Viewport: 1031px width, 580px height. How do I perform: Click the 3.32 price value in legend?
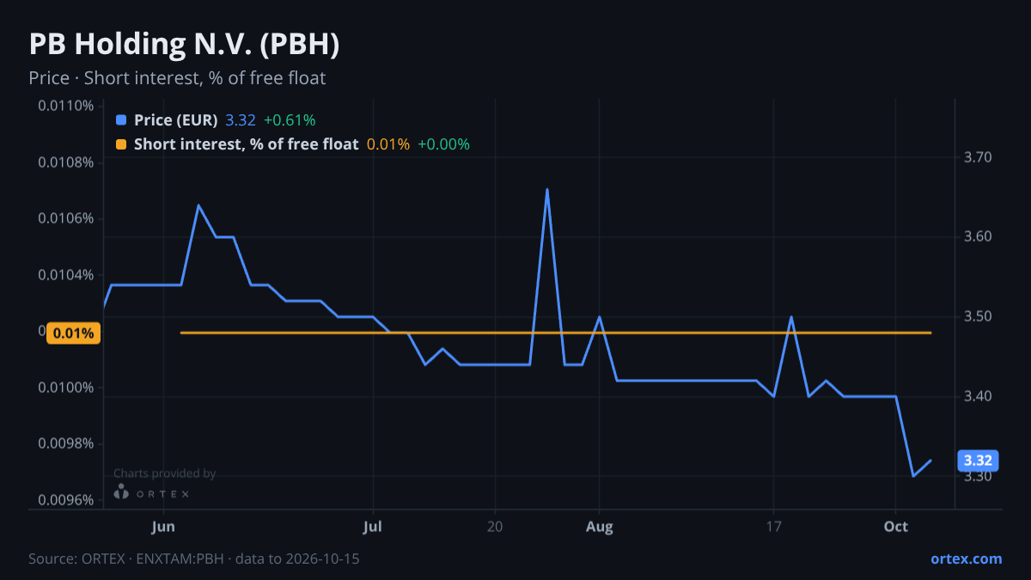[241, 120]
